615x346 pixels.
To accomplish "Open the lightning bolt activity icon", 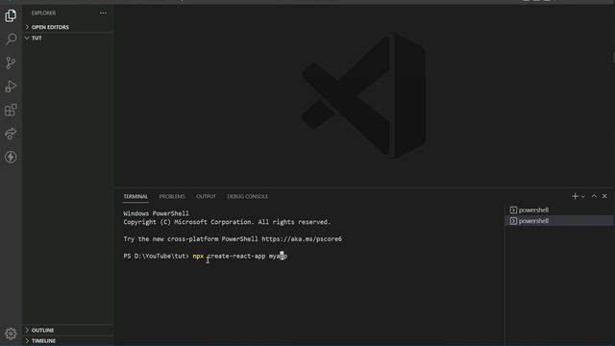I will pos(11,157).
